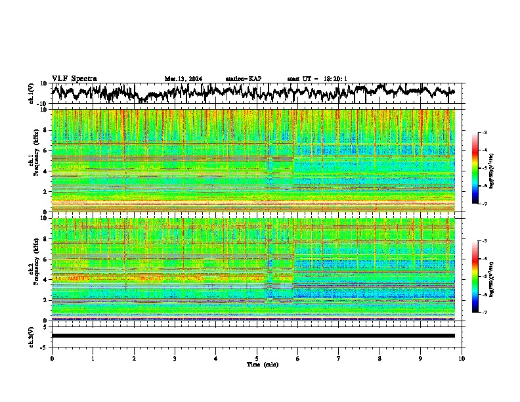Click the ch.2 color scale log(PSD) unit label
Viewport: 520px width, 402px height.
pos(492,280)
